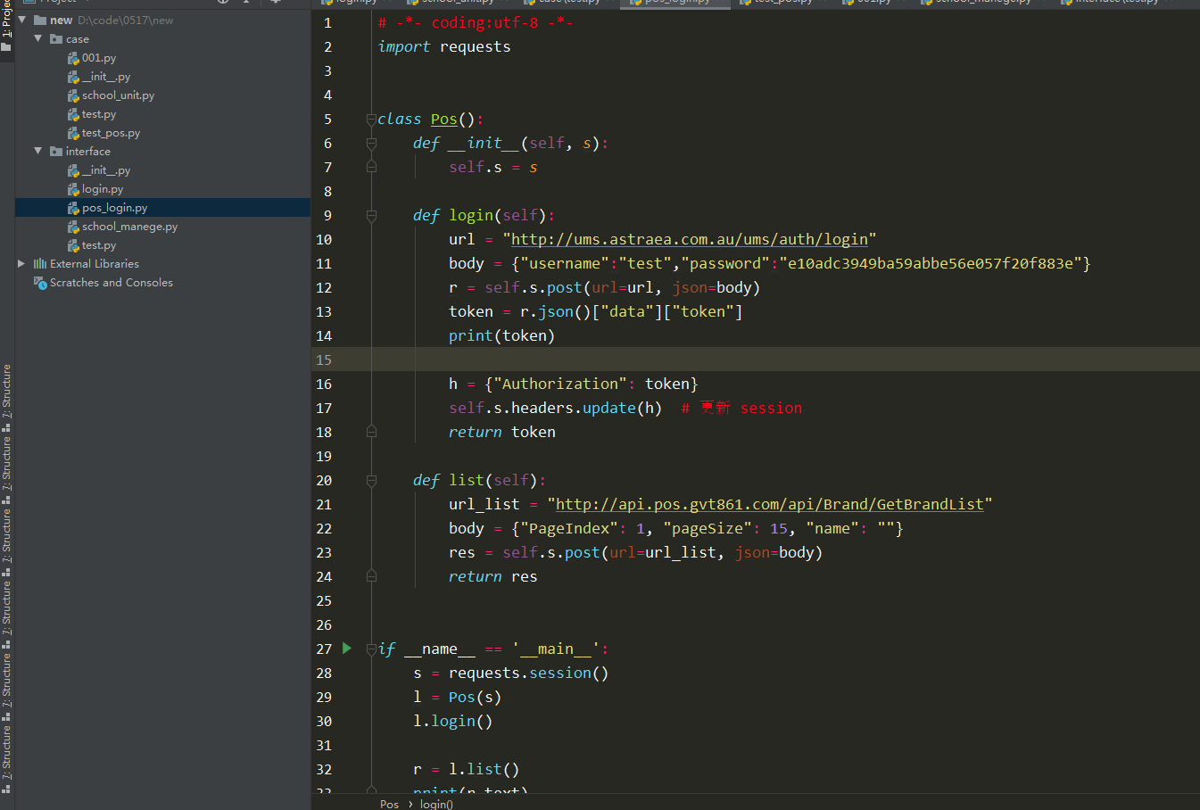
Task: Collapse the interface folder in the project tree
Action: pyautogui.click(x=38, y=152)
